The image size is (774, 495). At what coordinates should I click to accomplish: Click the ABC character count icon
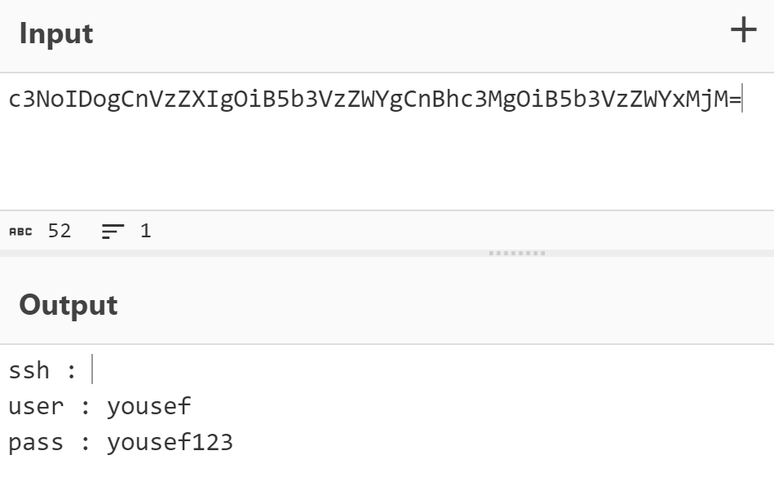coord(20,232)
